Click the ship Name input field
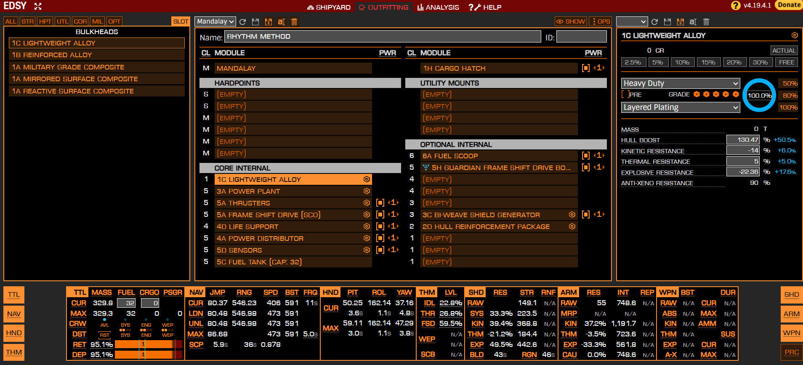This screenshot has height=365, width=803. (382, 37)
